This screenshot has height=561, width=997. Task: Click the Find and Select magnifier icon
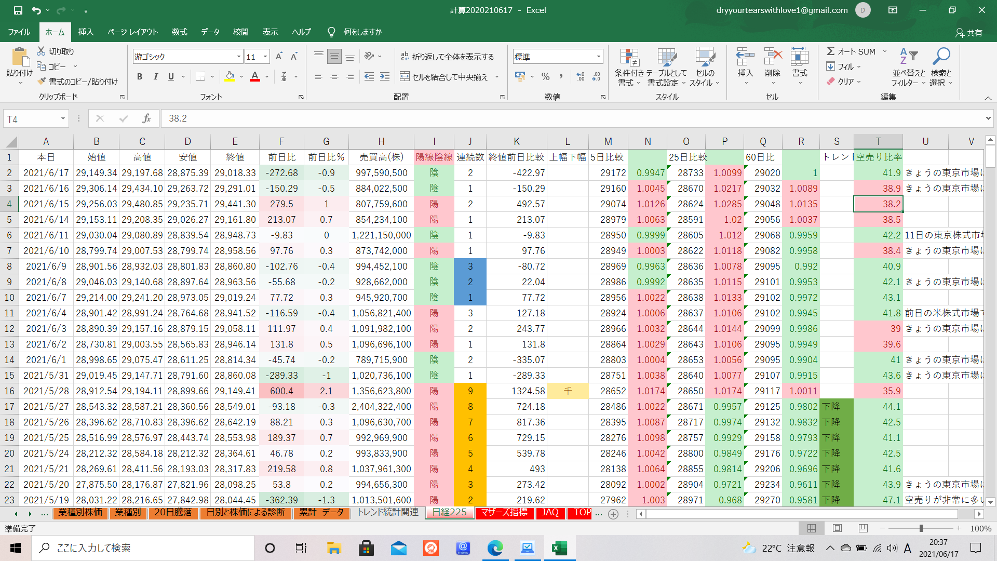(940, 57)
